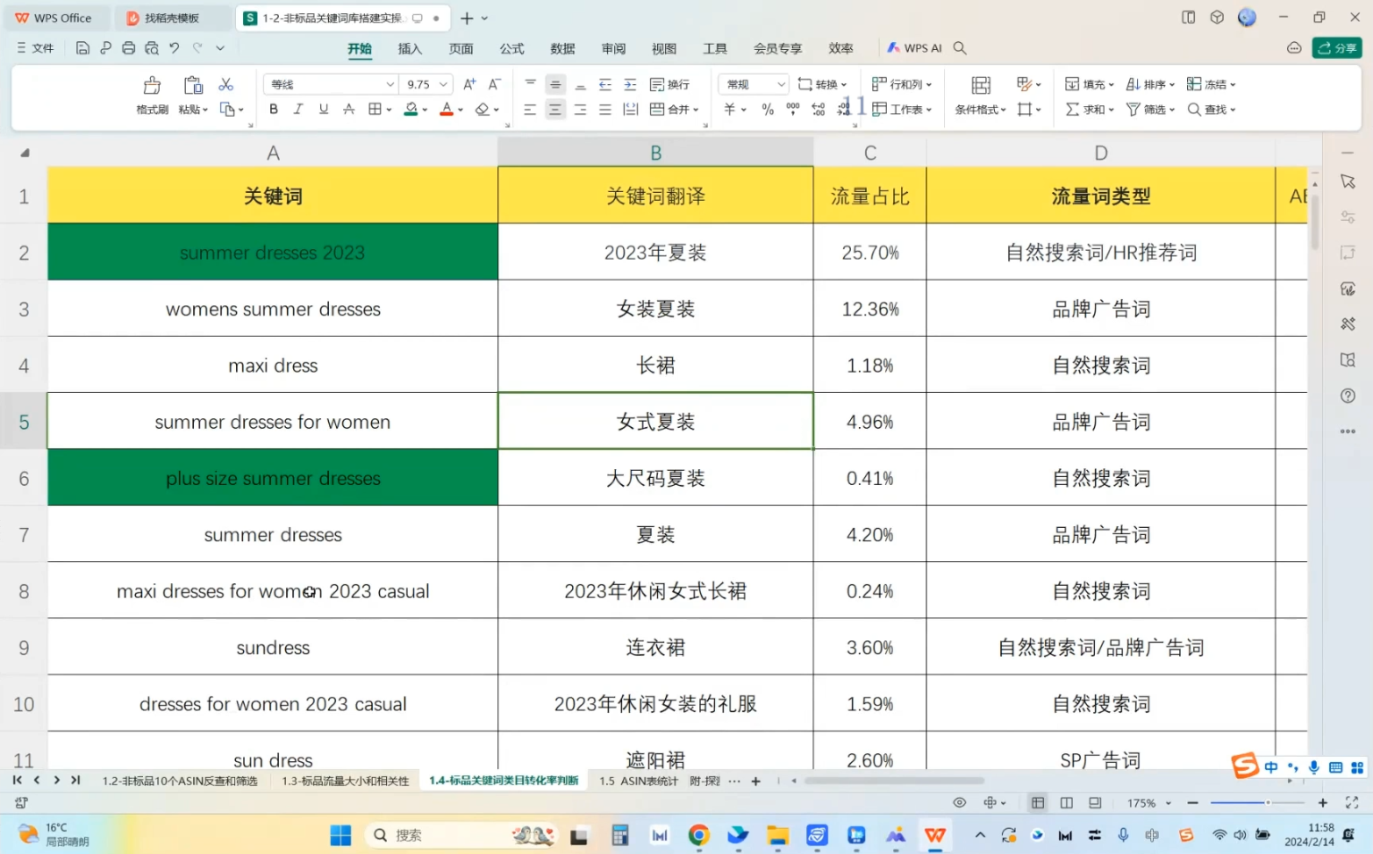This screenshot has width=1373, height=854.
Task: Toggle strikethrough formatting
Action: point(349,109)
